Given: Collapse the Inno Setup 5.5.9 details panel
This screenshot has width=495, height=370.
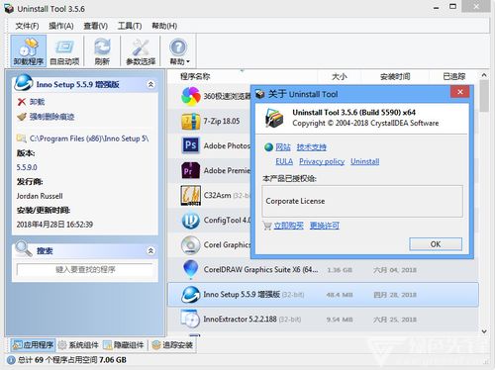Looking at the screenshot, I should [150, 84].
